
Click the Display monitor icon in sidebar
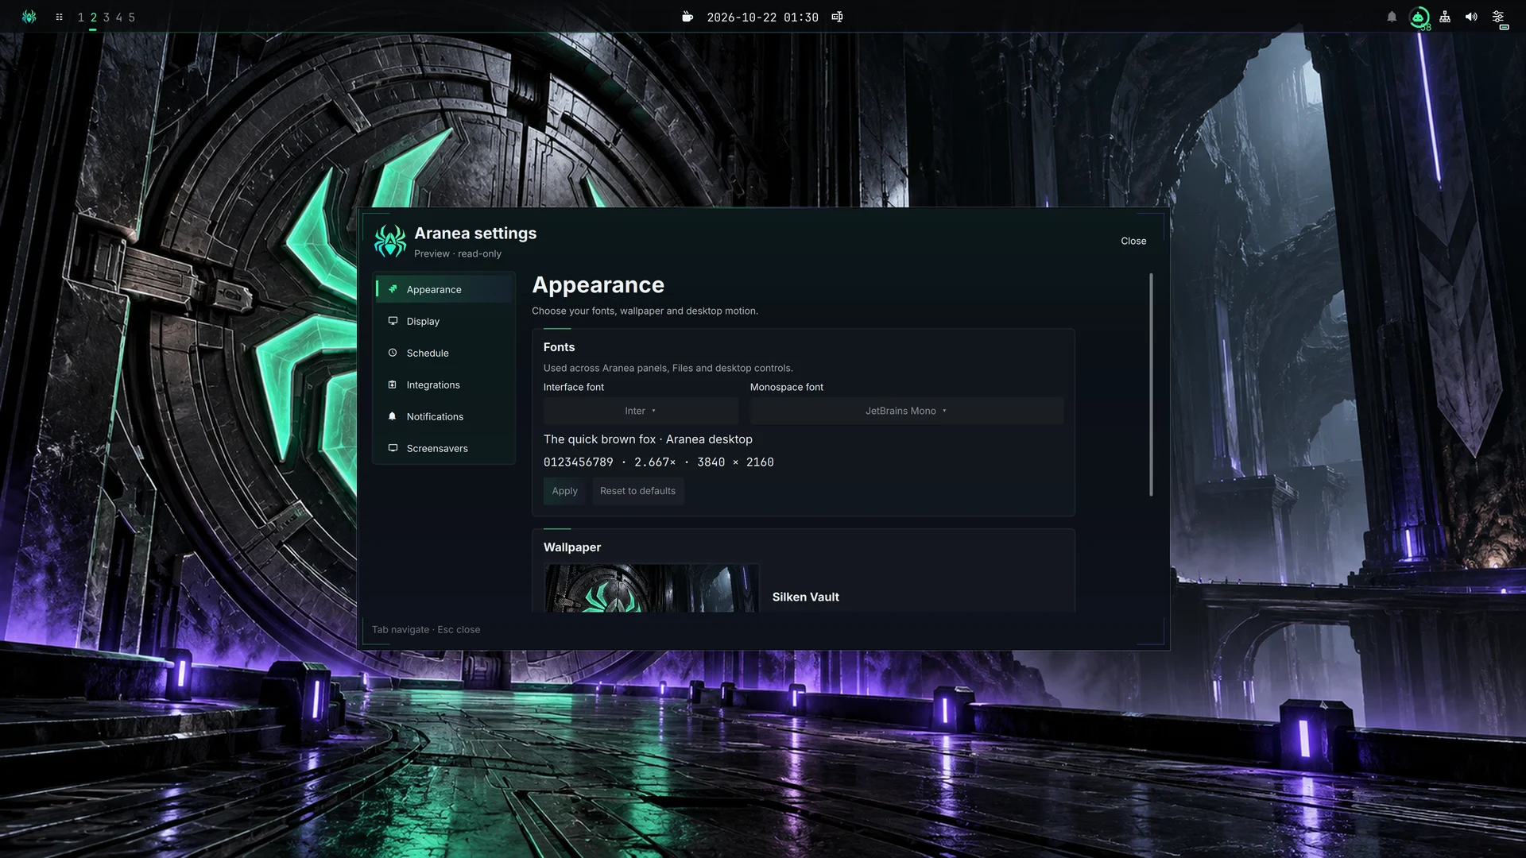[393, 321]
